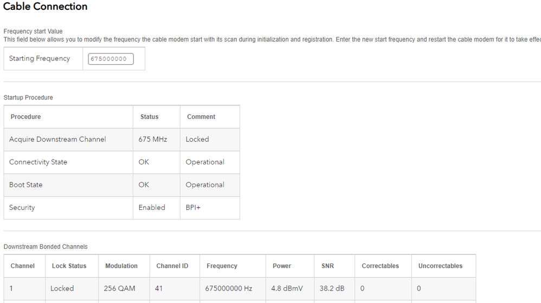Select the Connectivity State row label

[x=38, y=162]
